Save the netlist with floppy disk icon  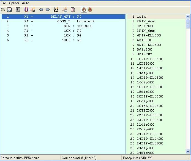click(9, 10)
